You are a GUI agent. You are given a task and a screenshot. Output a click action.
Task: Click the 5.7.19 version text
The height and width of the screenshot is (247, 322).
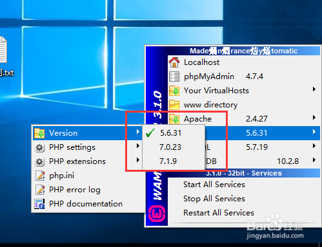[257, 147]
